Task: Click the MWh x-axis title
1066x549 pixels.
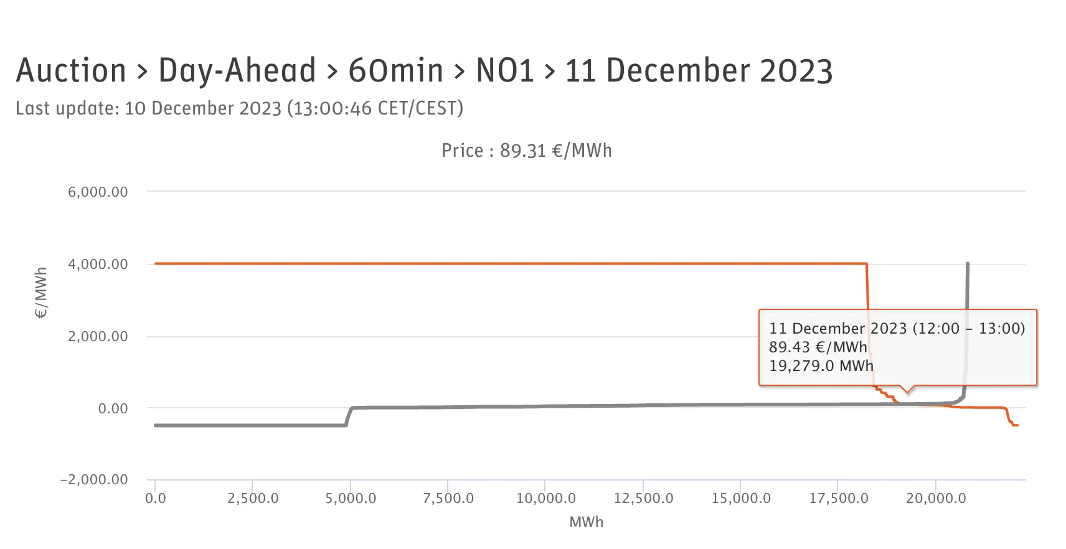Action: 586,522
